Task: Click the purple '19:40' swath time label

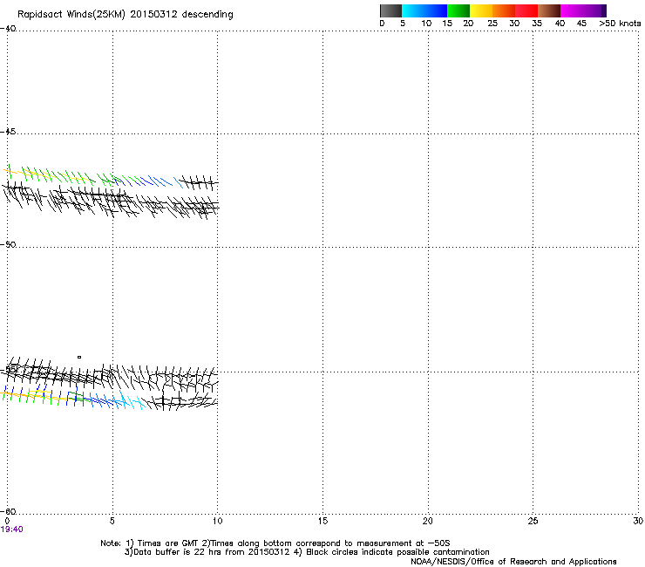Action: [12, 529]
